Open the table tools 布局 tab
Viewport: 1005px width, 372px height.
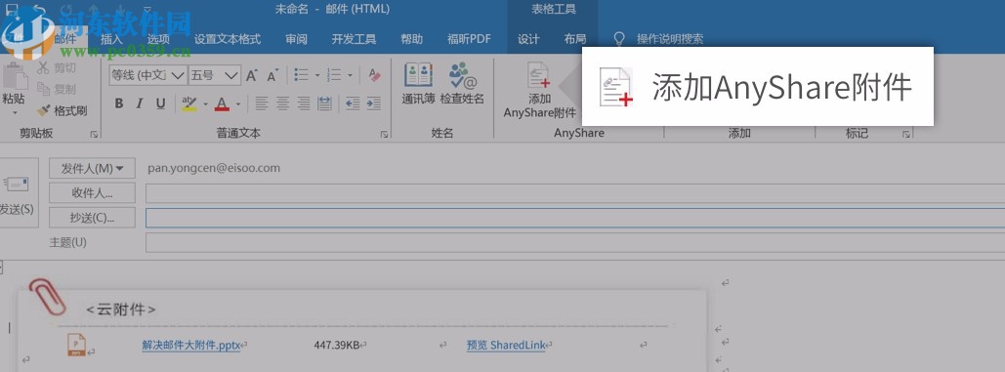tap(575, 39)
